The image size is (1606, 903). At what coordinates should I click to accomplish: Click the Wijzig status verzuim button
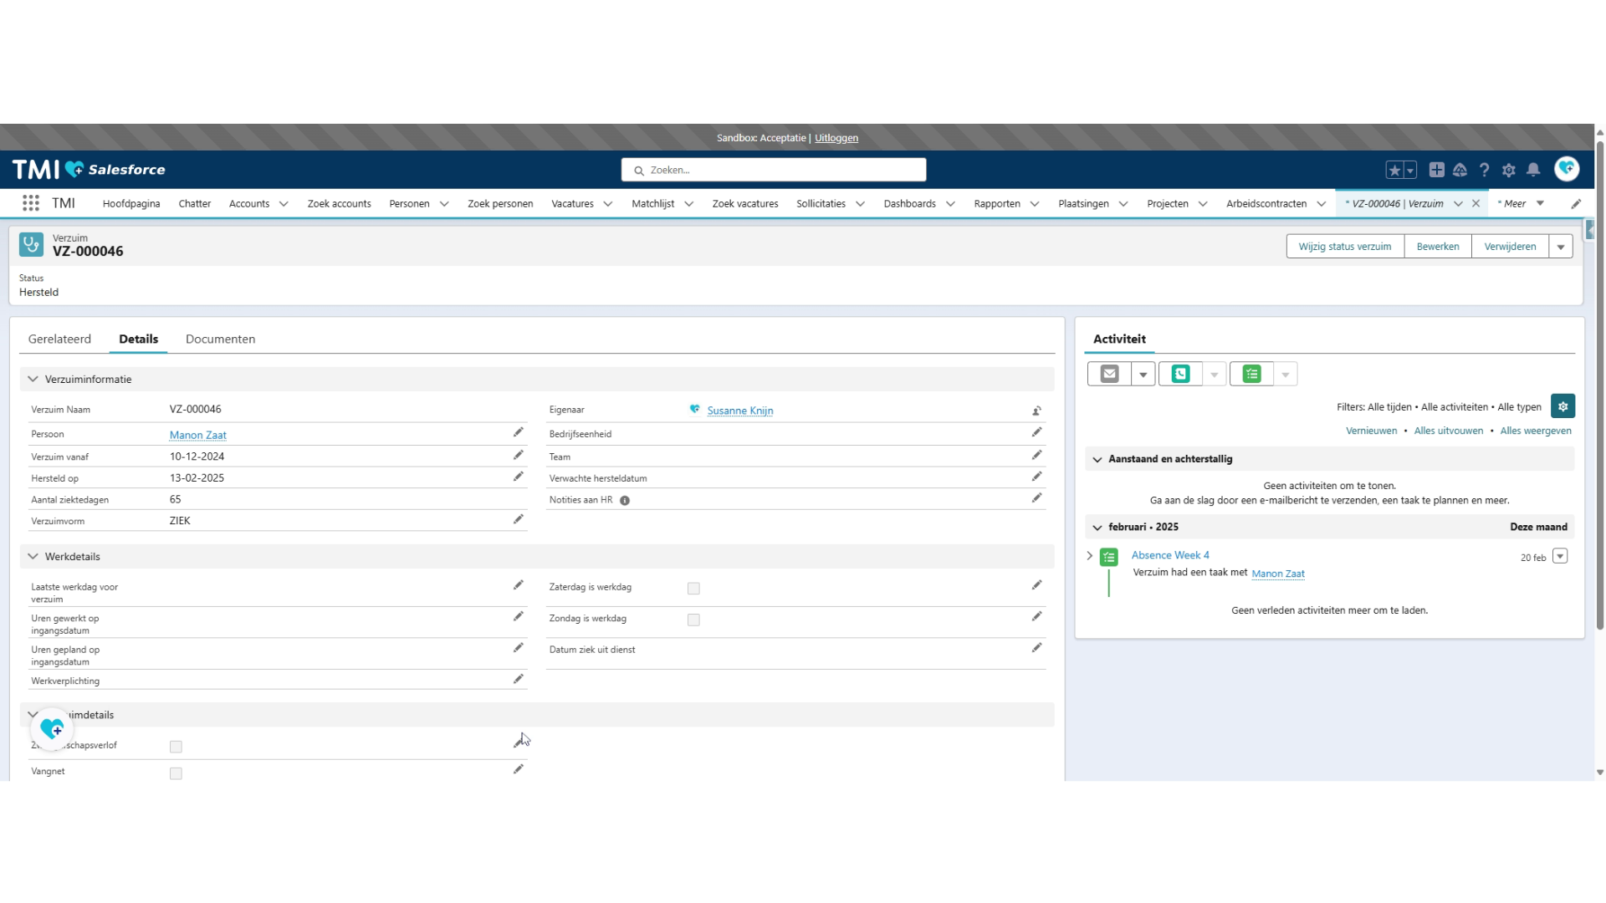click(x=1344, y=247)
